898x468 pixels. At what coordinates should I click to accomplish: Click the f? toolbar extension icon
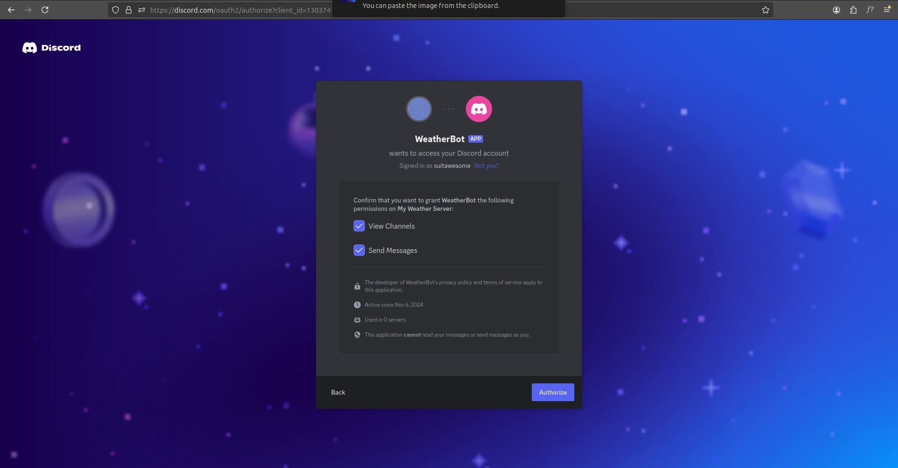click(x=870, y=10)
